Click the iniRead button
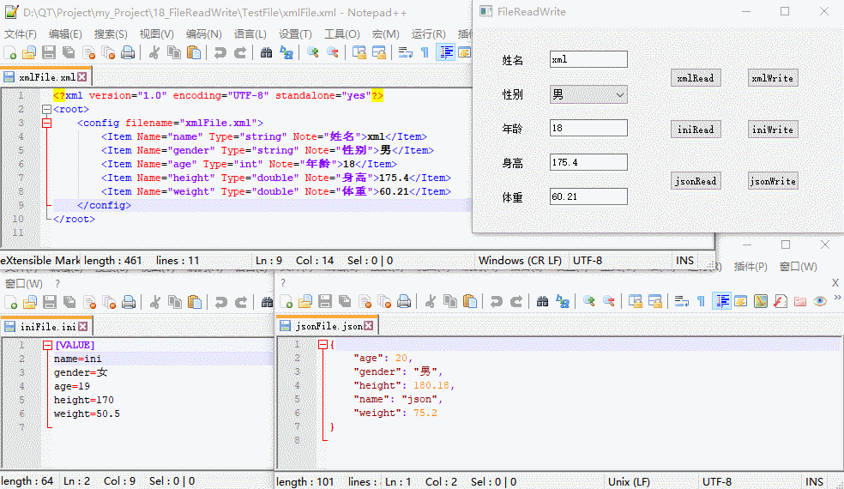 (696, 130)
